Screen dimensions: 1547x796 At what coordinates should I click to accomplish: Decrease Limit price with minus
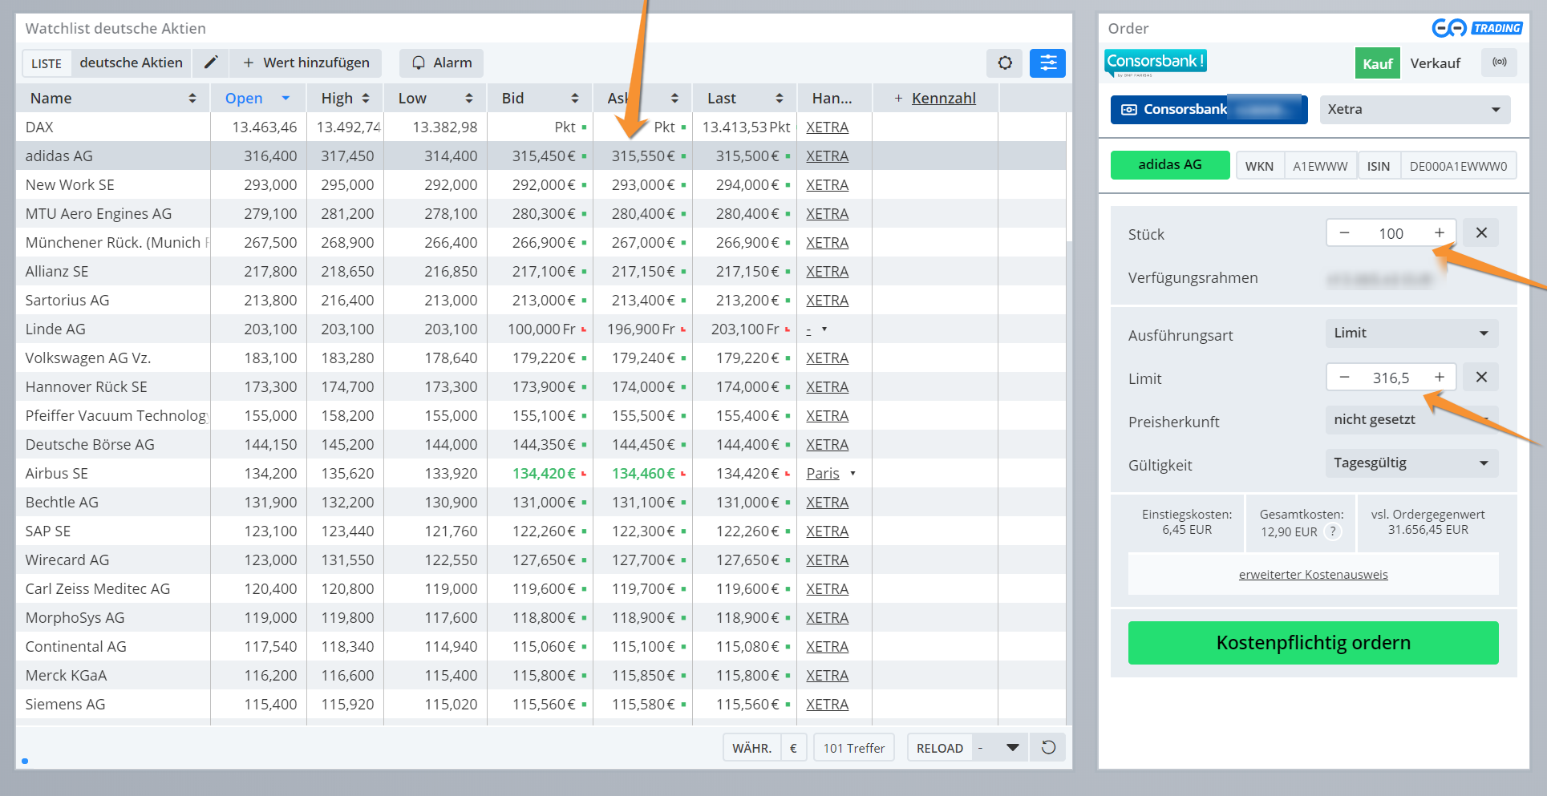[1345, 377]
